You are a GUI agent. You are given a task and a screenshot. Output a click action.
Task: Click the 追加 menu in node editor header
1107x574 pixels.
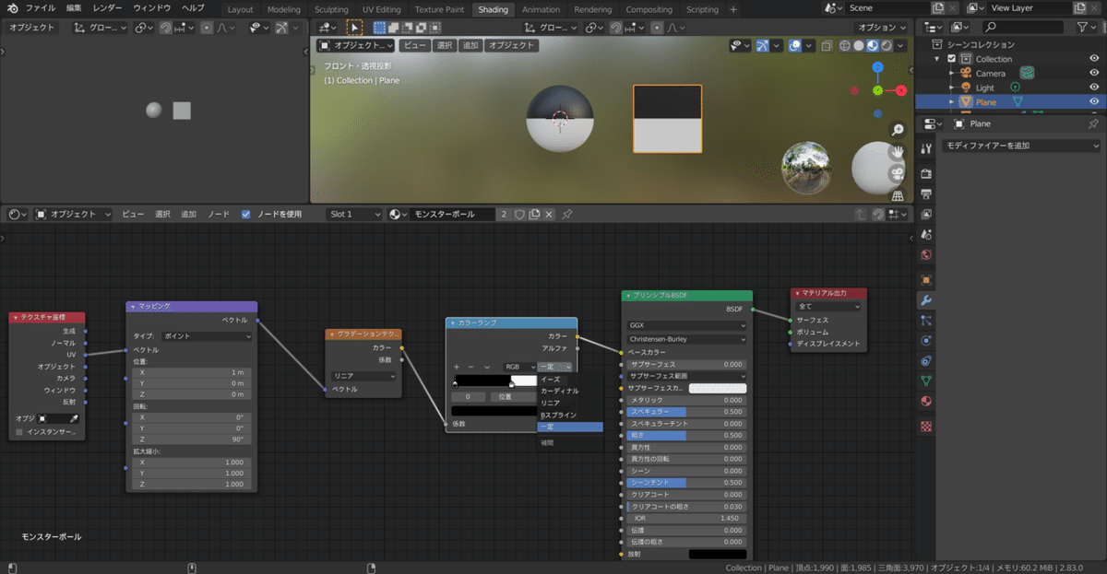pyautogui.click(x=188, y=214)
